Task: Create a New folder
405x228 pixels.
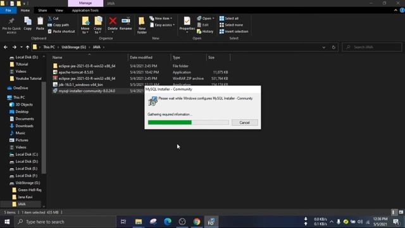Action: (x=142, y=25)
